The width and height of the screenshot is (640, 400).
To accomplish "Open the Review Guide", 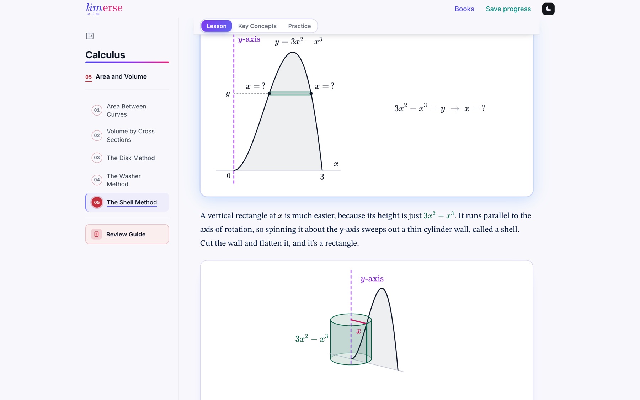I will click(127, 234).
